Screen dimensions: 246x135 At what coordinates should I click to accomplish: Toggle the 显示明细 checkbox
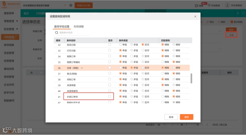231,22
